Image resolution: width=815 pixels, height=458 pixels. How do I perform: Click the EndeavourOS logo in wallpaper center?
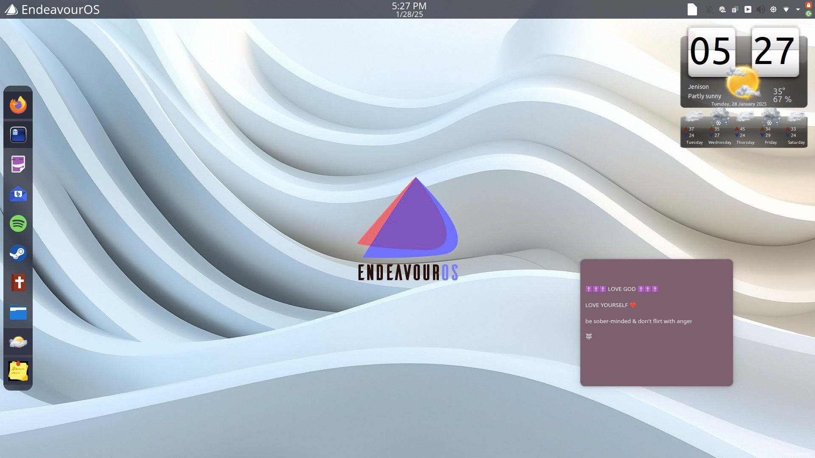click(408, 229)
